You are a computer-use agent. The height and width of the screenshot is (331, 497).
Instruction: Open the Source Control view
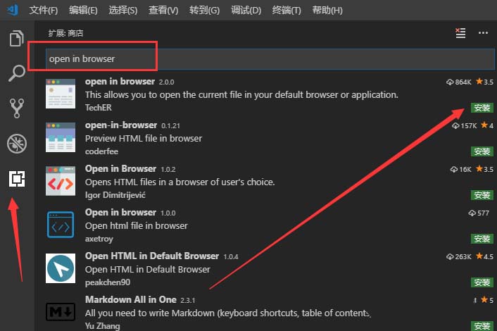point(16,108)
